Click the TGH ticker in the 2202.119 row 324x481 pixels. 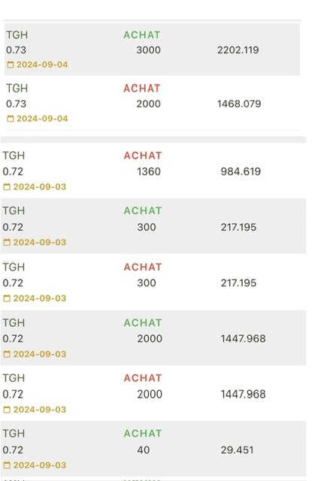point(17,35)
